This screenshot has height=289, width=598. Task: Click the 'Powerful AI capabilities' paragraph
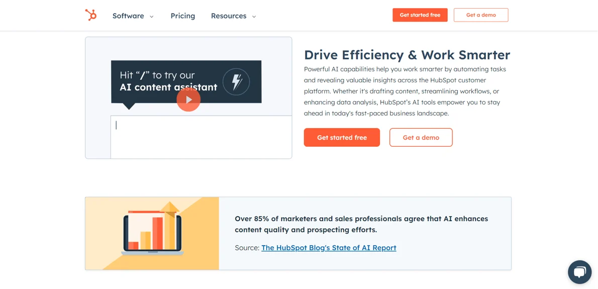pyautogui.click(x=405, y=91)
